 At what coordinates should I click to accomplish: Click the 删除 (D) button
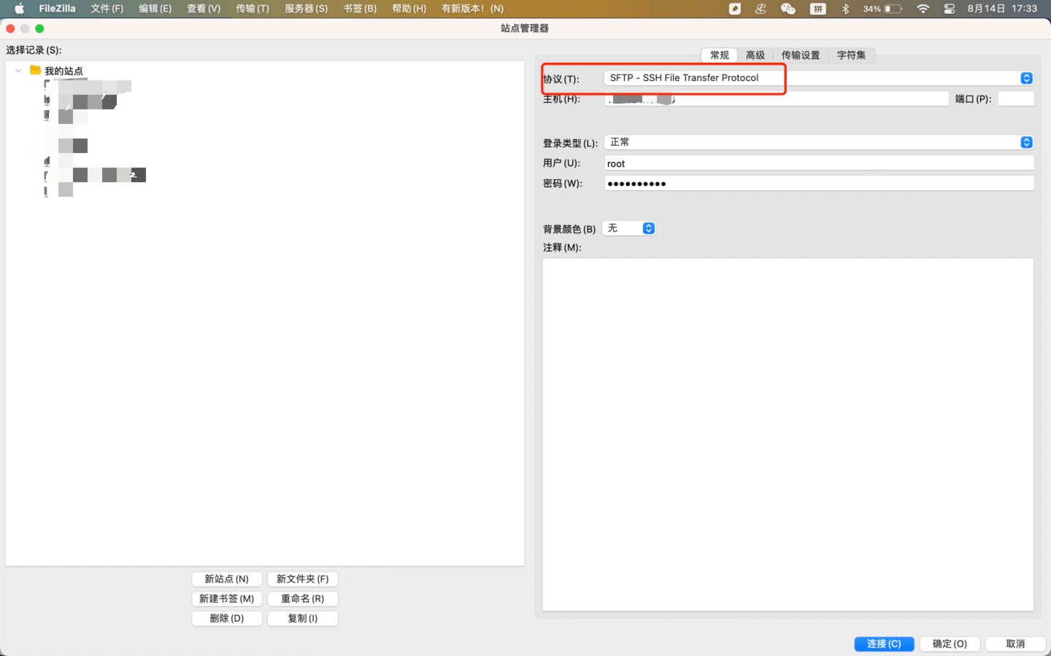(227, 618)
